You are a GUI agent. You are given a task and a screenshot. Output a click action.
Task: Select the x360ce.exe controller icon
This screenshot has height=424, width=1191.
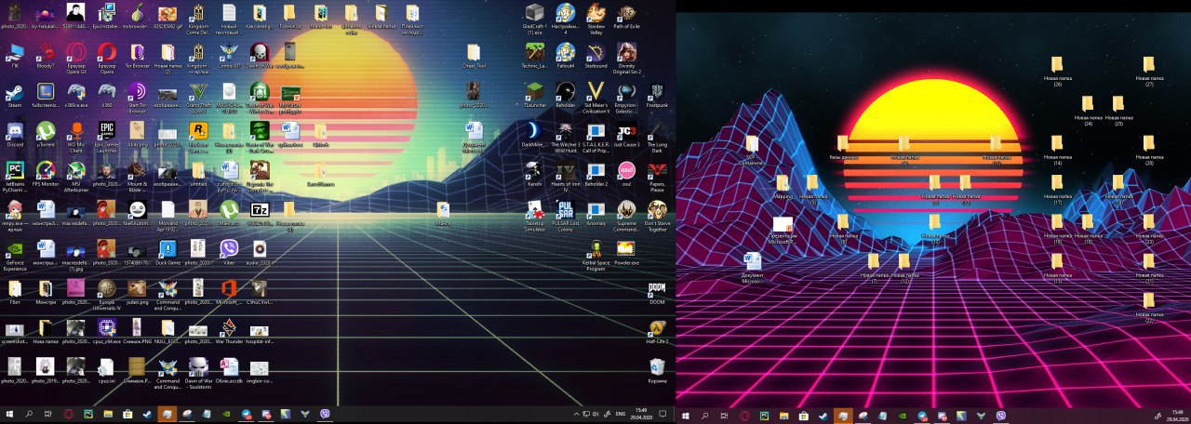click(x=76, y=95)
